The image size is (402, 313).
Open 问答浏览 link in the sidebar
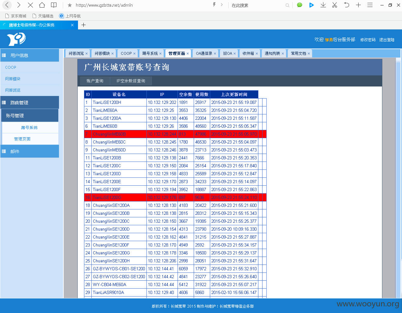coord(13,90)
